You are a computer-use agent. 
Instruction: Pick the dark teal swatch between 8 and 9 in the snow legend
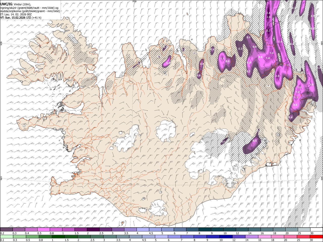tap(205, 230)
